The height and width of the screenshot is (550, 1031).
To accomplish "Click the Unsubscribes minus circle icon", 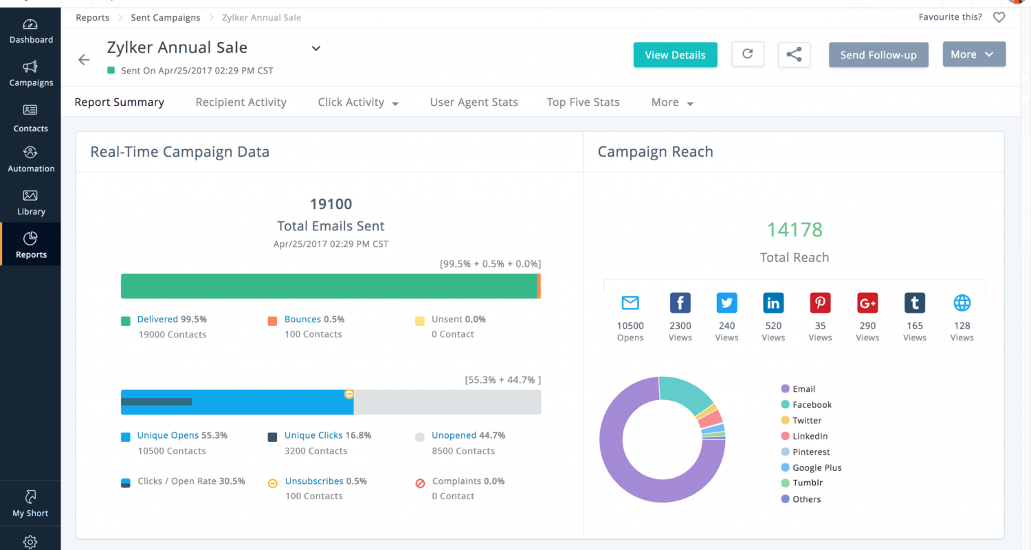I will pos(273,483).
